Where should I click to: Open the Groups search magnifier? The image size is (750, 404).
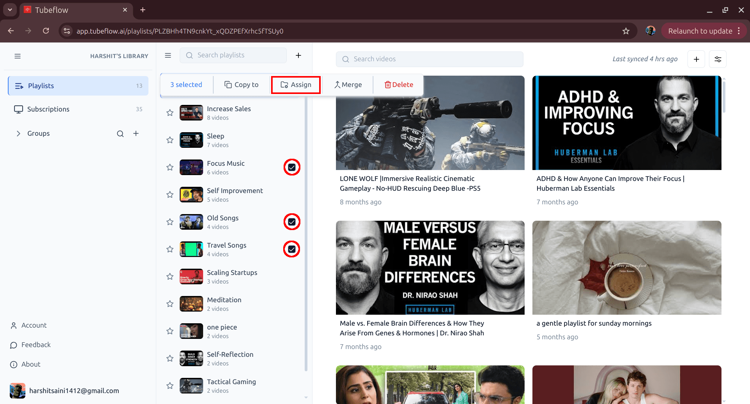point(120,133)
